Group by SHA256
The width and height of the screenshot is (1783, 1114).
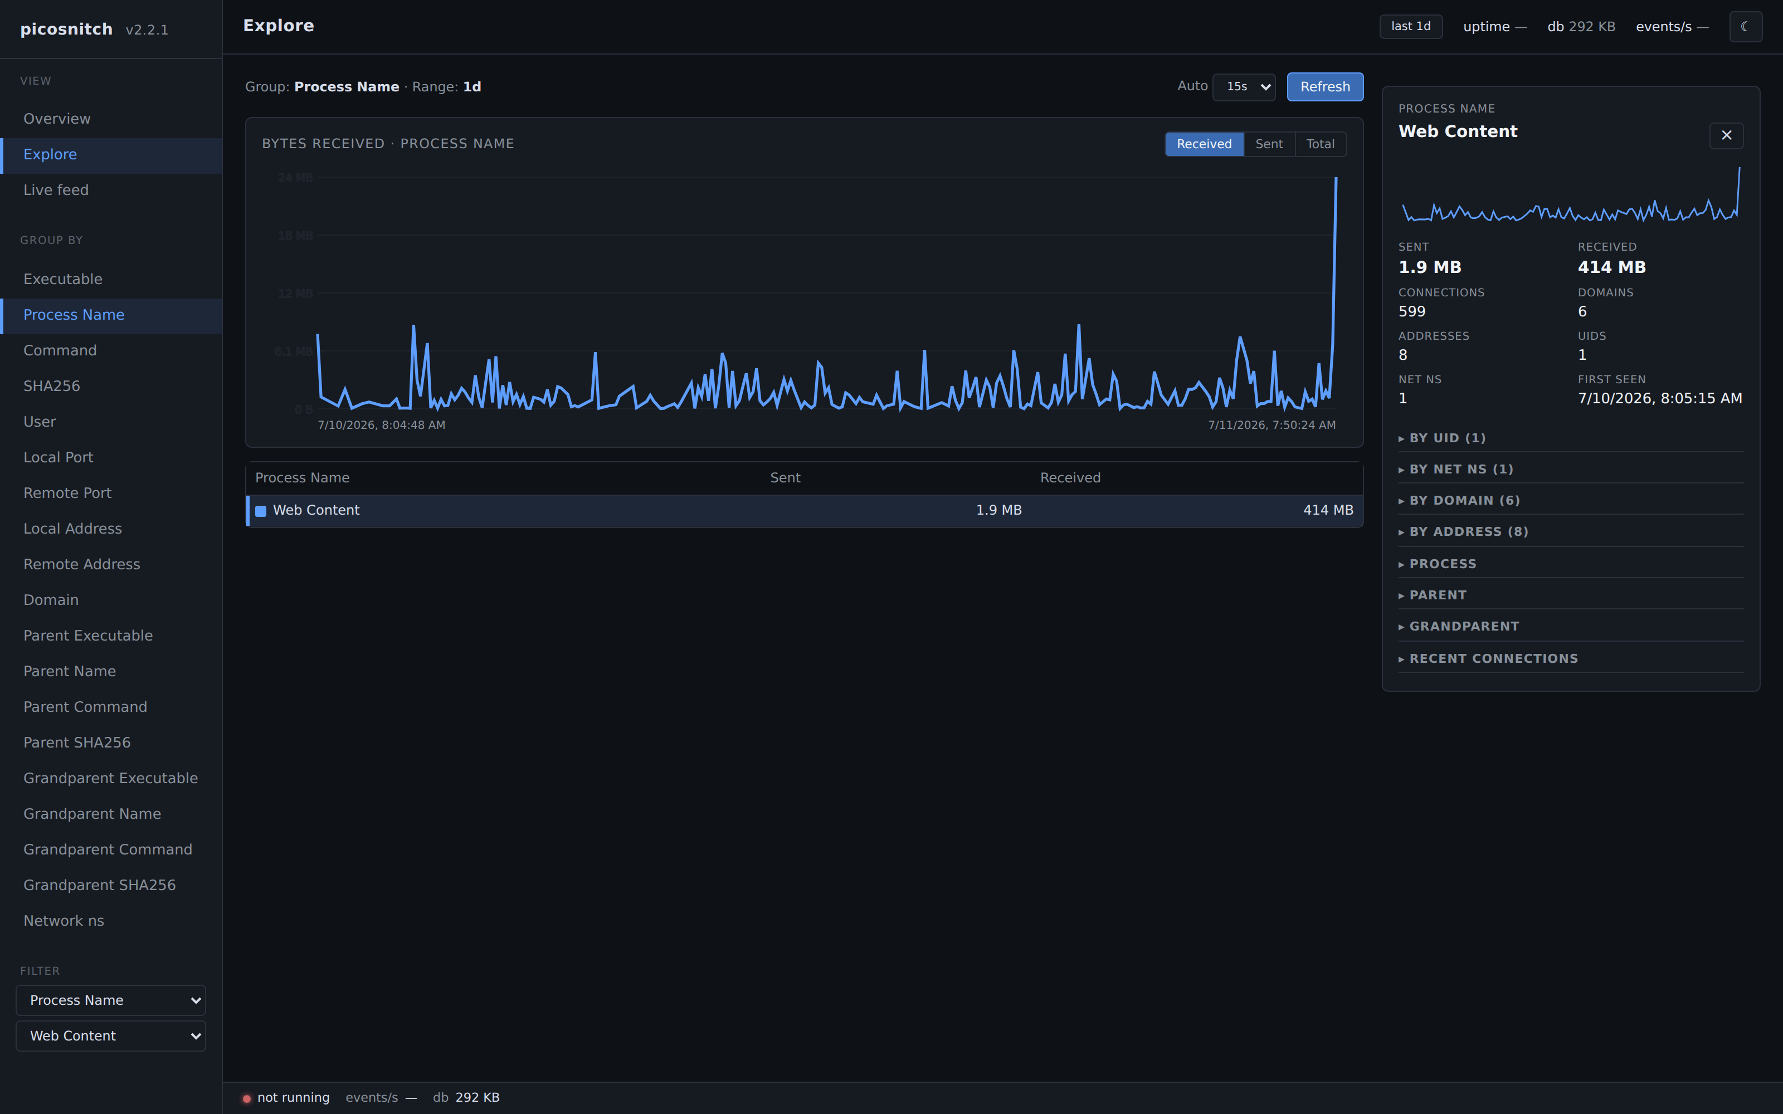pos(111,386)
